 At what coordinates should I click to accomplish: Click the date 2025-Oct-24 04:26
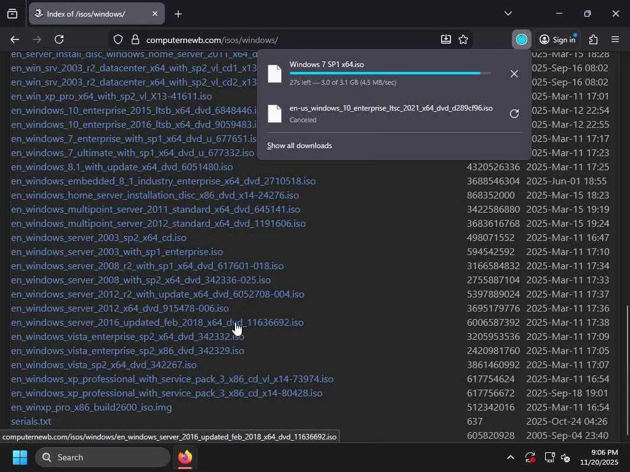click(567, 422)
